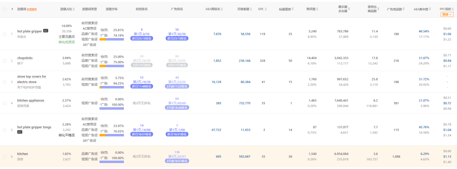Click 昨日23:13排名 badge under natural rank 8
Image resolution: width=457 pixels, height=169 pixels.
pos(142,38)
